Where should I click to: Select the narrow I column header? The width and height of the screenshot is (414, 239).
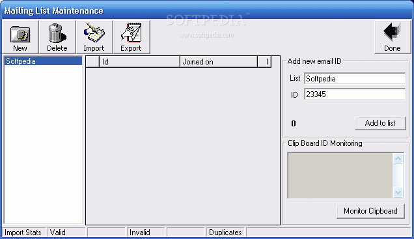[264, 62]
